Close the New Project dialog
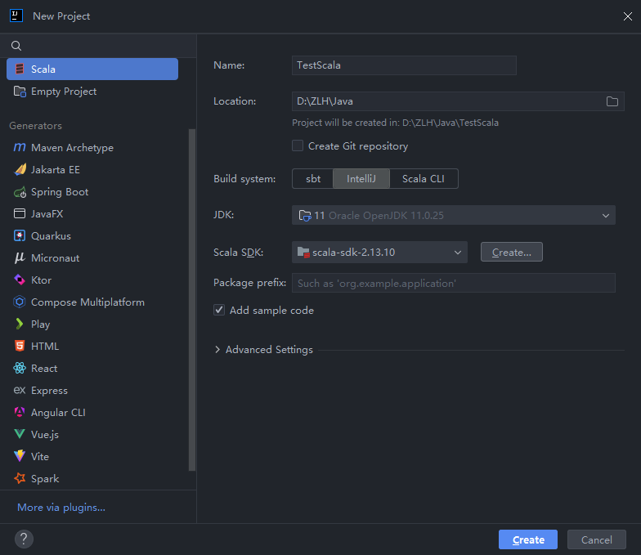The width and height of the screenshot is (641, 555). [x=628, y=16]
